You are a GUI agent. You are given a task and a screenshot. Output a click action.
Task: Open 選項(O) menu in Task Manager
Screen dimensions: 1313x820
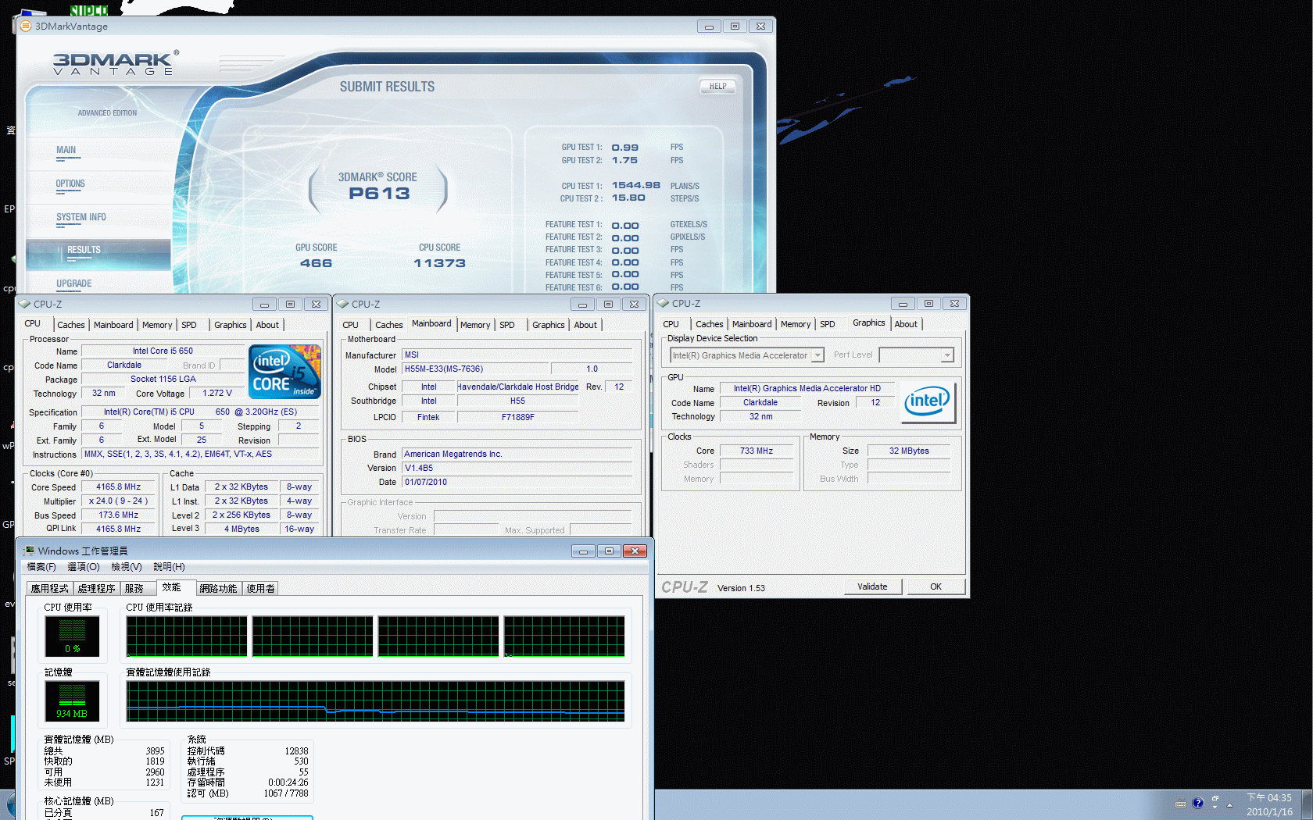click(84, 567)
